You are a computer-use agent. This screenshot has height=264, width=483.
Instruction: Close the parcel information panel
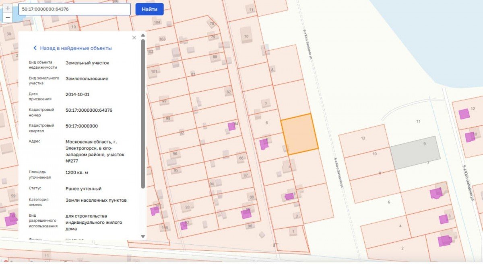point(134,37)
